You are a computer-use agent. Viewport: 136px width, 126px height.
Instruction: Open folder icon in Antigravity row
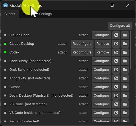click(125, 78)
